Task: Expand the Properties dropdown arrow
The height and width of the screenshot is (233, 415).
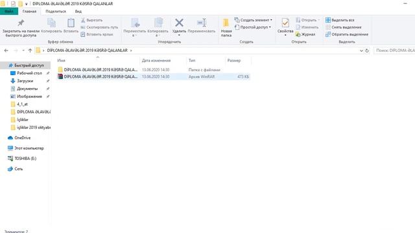Action: pyautogui.click(x=285, y=35)
